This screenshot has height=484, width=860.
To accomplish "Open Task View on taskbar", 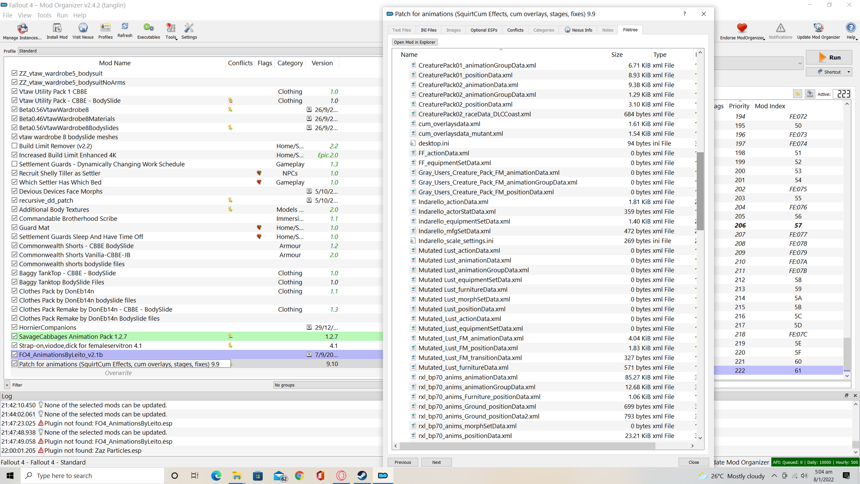I will pyautogui.click(x=195, y=475).
